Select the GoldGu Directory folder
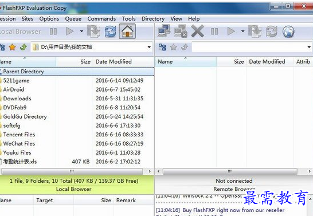This screenshot has width=313, height=216. (25, 116)
